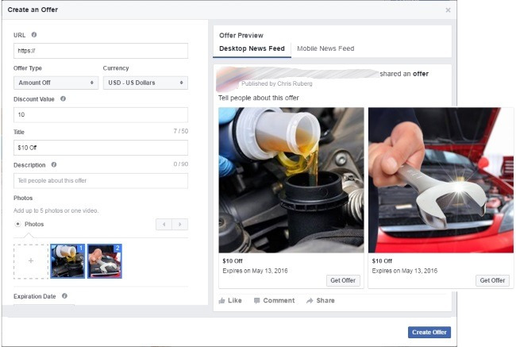Image resolution: width=516 pixels, height=347 pixels.
Task: Click the Share text in the preview
Action: (x=325, y=300)
